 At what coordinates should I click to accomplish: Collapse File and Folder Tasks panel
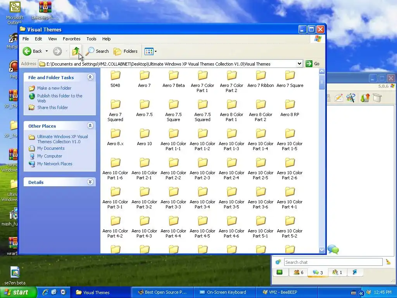(90, 77)
